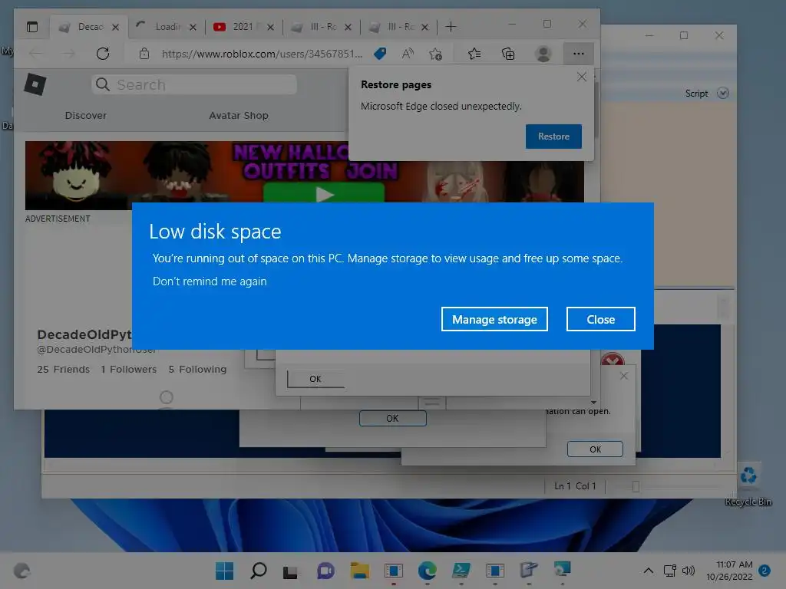The image size is (786, 589).
Task: Open the Chat (Teams) taskbar icon
Action: [x=325, y=571]
